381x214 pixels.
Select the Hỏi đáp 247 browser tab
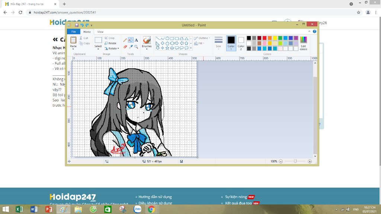point(31,4)
